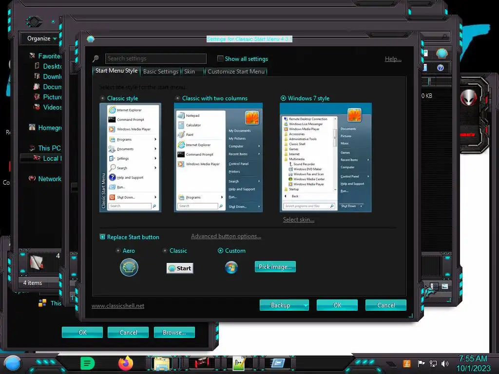Click the Documents folder icon in the Explorer sidebar
Image resolution: width=499 pixels, height=374 pixels.
(x=37, y=87)
